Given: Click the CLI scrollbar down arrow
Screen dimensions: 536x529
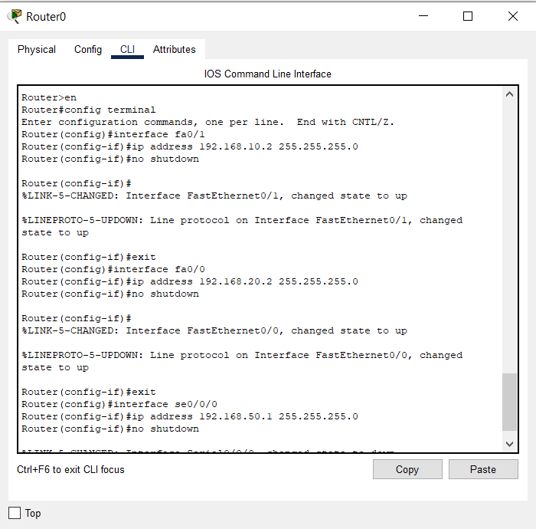Looking at the screenshot, I should click(x=510, y=444).
